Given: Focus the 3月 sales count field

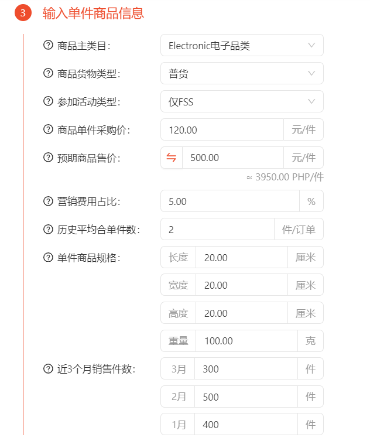Looking at the screenshot, I should 246,369.
